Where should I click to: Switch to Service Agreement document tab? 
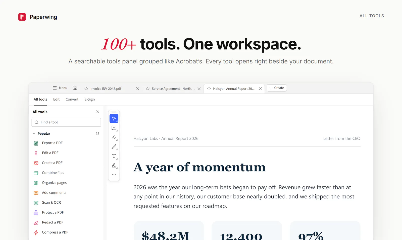click(x=173, y=89)
